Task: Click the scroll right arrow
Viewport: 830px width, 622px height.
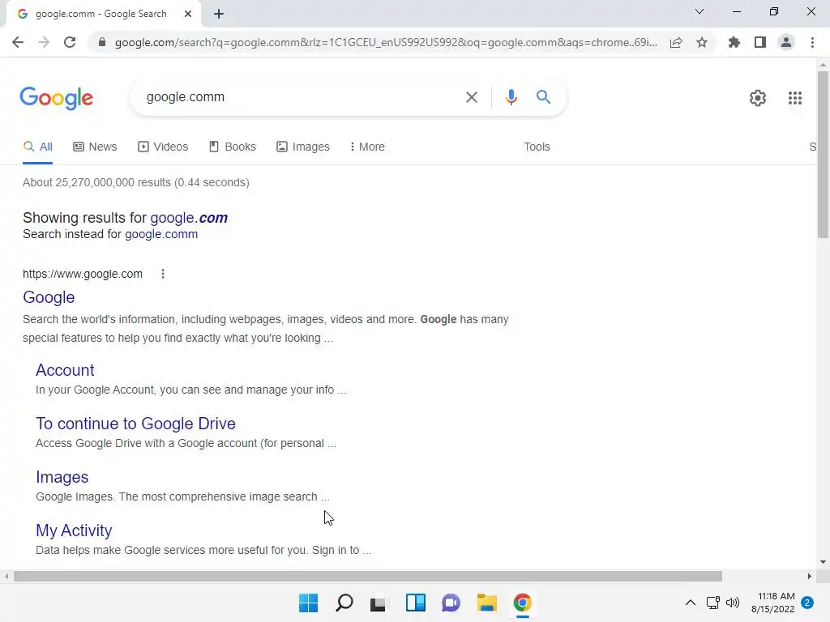Action: tap(810, 576)
